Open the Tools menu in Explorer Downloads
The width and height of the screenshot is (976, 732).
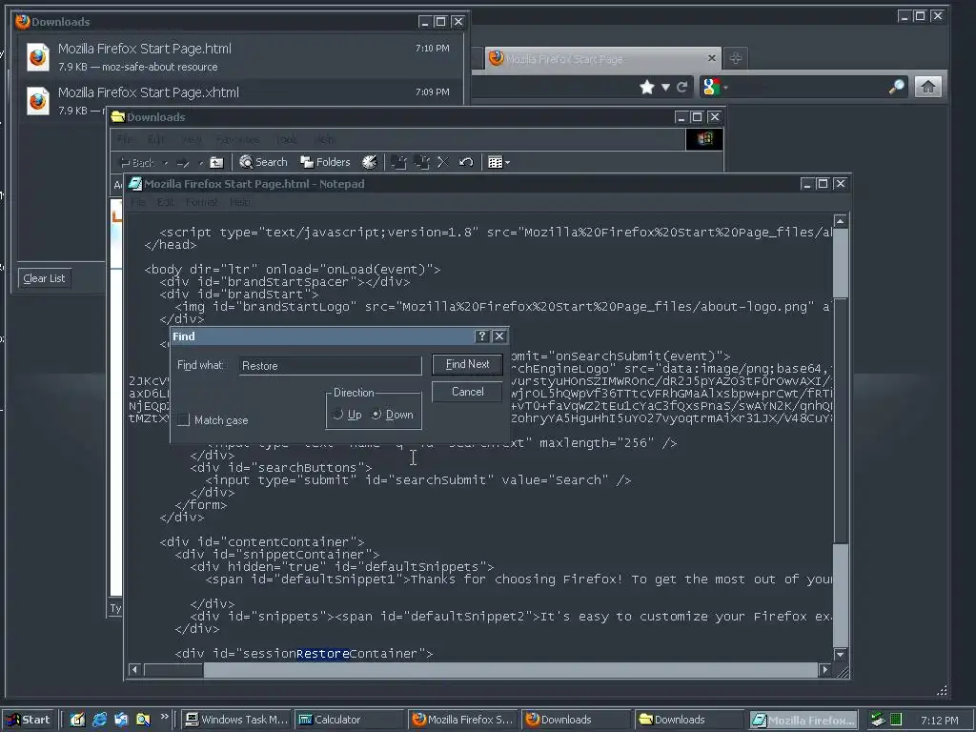[286, 139]
